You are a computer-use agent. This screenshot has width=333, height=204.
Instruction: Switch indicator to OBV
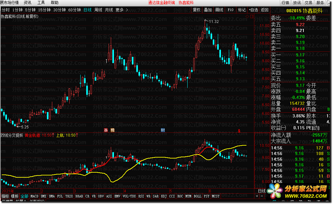pos(101,196)
